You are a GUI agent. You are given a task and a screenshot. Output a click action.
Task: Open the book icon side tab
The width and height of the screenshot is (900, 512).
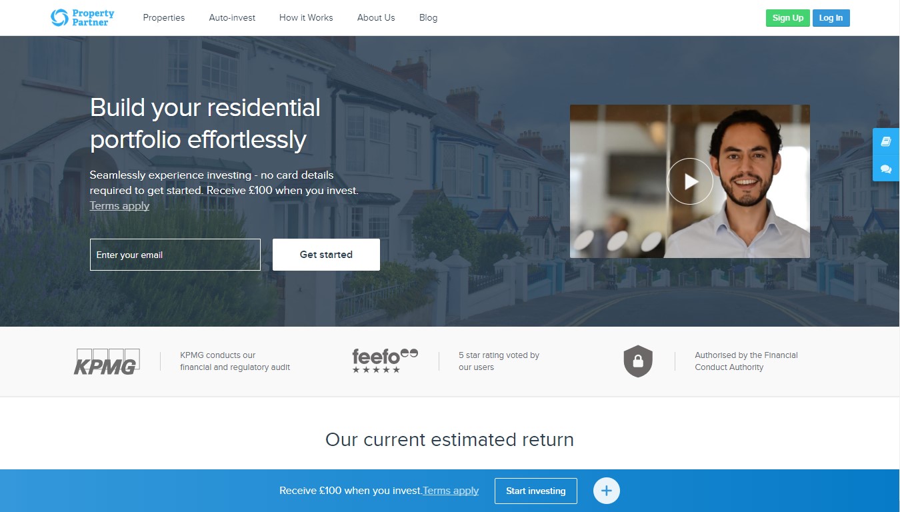click(x=886, y=141)
